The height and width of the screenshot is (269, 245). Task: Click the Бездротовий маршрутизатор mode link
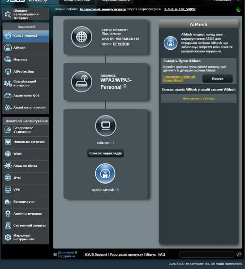coord(103,9)
